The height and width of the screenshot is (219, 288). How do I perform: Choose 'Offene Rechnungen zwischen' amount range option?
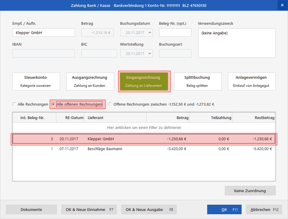coord(110,104)
